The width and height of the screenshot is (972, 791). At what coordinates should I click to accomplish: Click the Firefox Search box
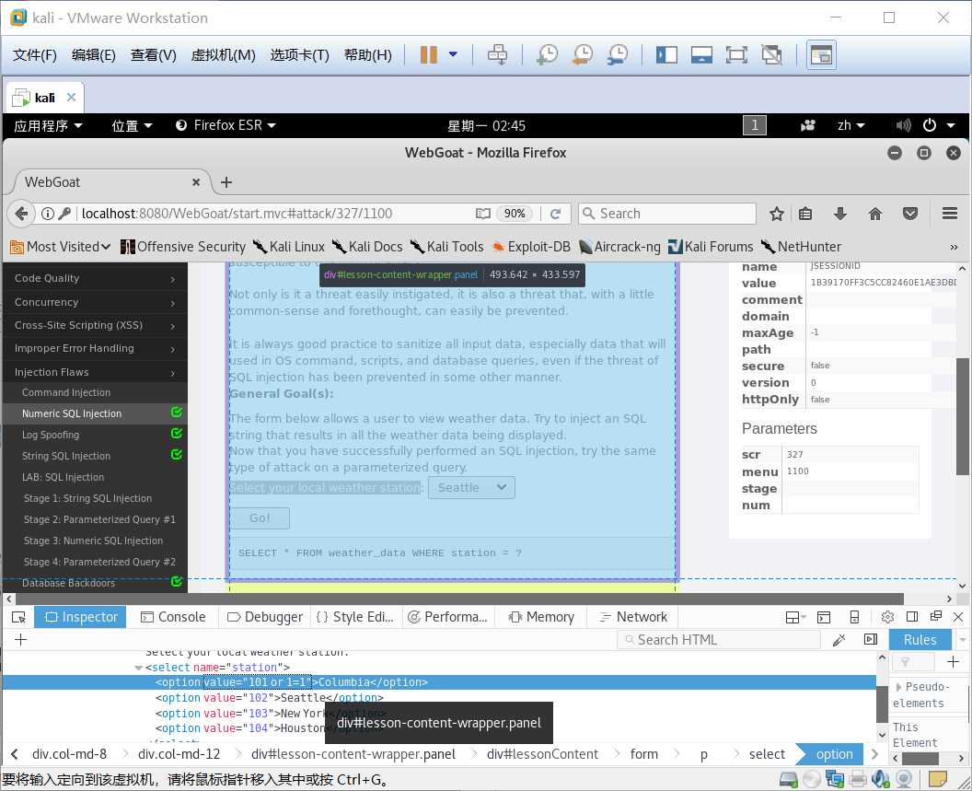tap(667, 214)
